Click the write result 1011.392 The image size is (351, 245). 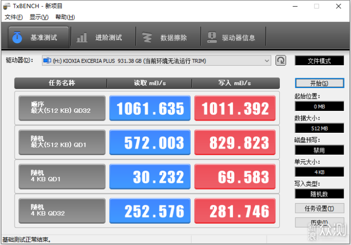(x=235, y=108)
